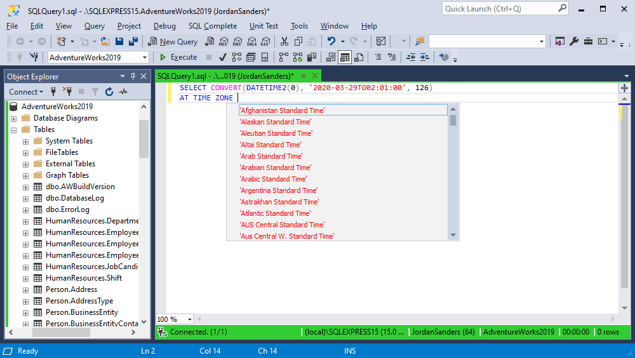
Task: Open the Properties wrench icon
Action: pyautogui.click(x=574, y=41)
